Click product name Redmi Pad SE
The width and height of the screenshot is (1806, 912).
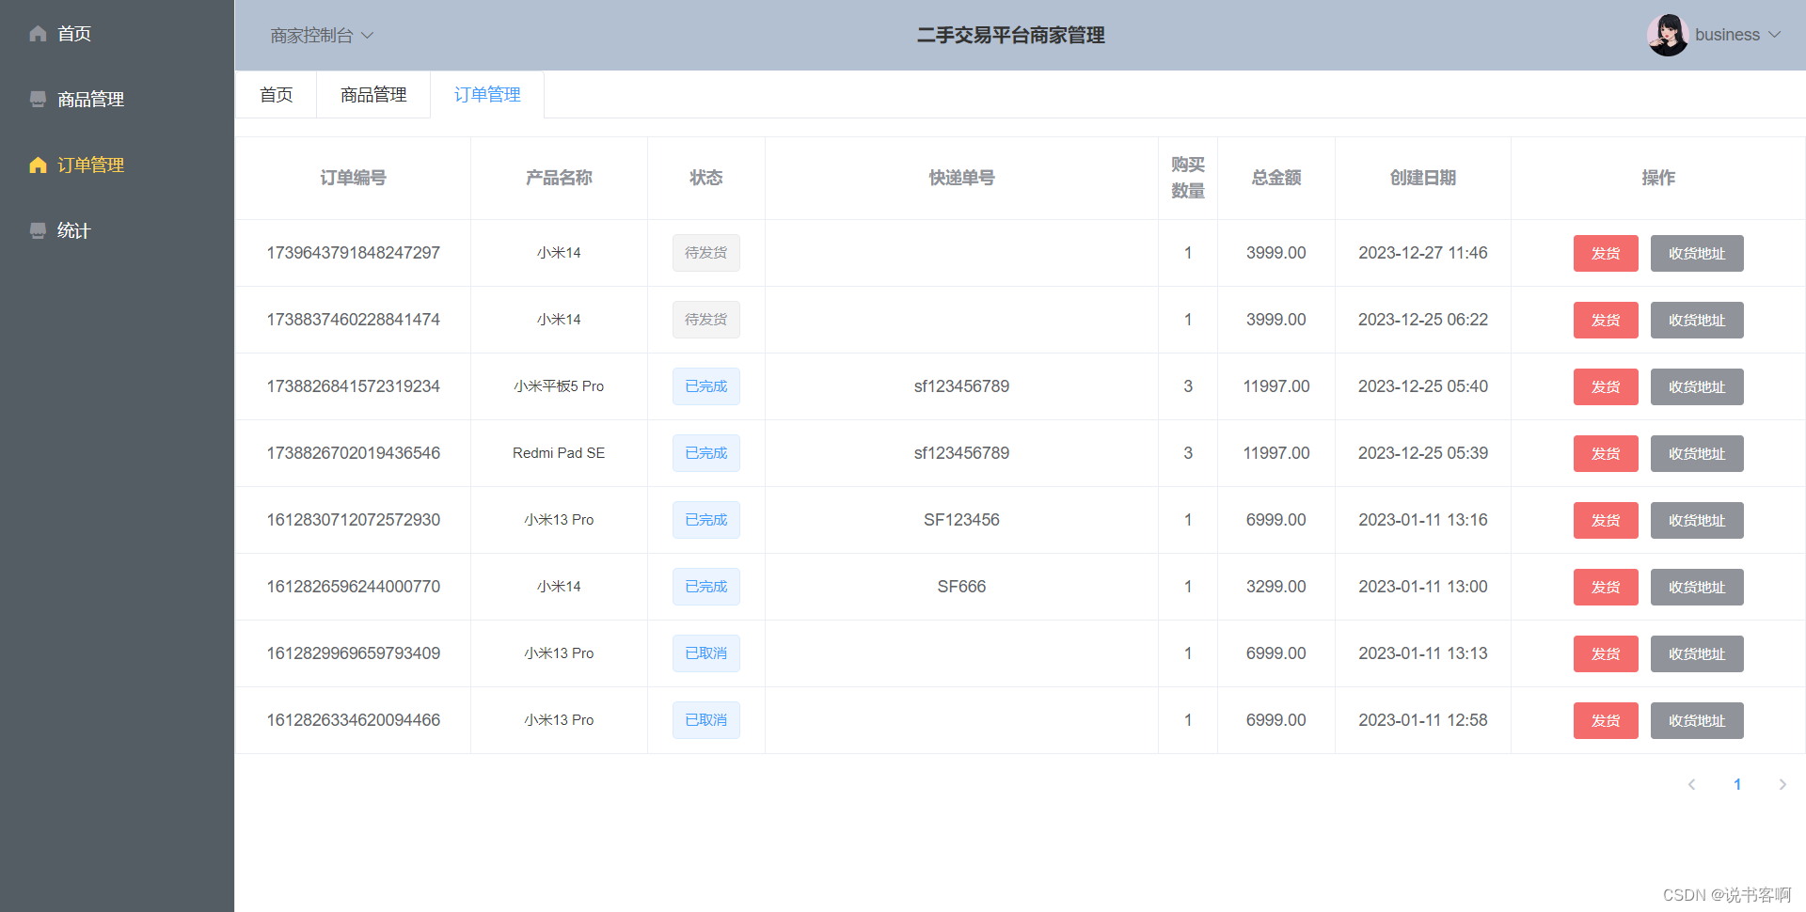[x=559, y=453]
